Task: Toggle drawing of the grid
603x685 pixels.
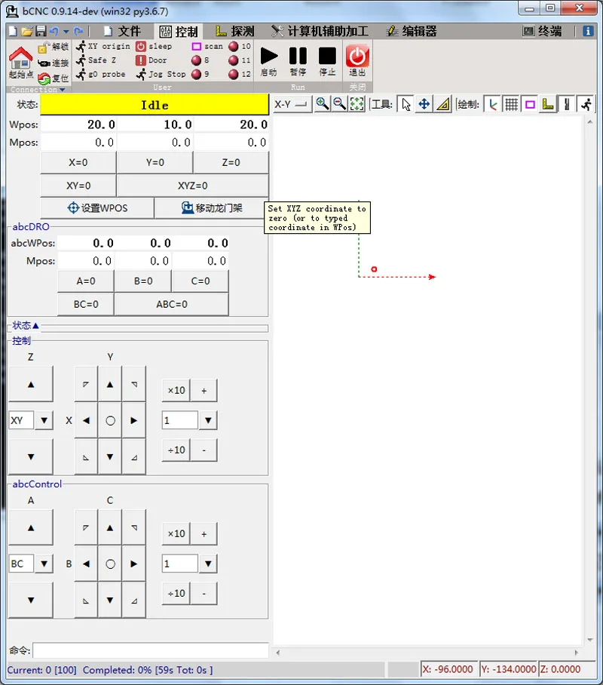Action: point(511,104)
